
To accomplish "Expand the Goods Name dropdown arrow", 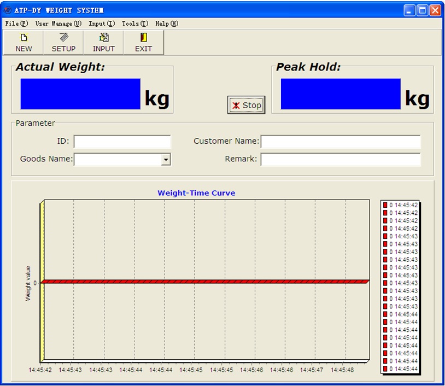I will tap(166, 160).
